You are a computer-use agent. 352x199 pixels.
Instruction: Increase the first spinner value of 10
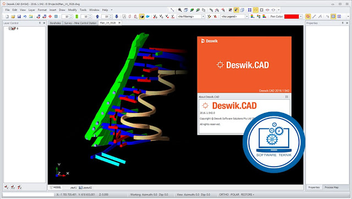point(71,16)
